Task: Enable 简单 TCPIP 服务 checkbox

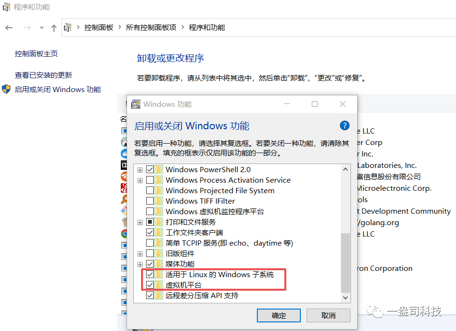Action: coord(150,243)
